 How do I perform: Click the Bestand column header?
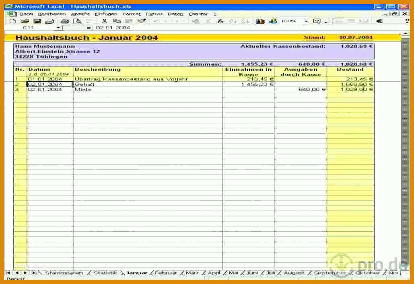click(350, 72)
